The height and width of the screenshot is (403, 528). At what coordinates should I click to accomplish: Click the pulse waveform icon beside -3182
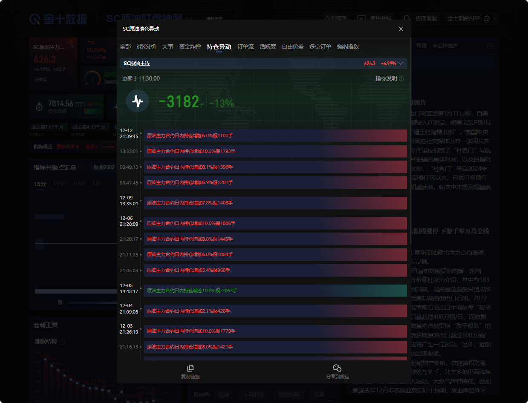pyautogui.click(x=137, y=101)
